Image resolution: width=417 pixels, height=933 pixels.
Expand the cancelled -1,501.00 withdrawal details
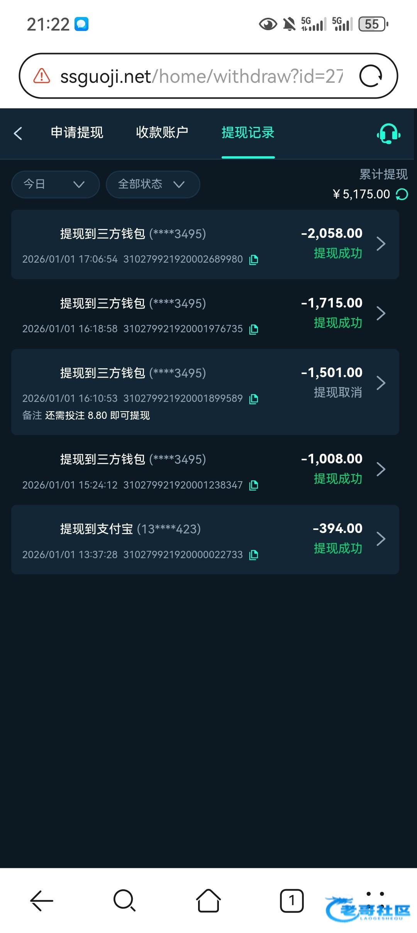(x=381, y=383)
